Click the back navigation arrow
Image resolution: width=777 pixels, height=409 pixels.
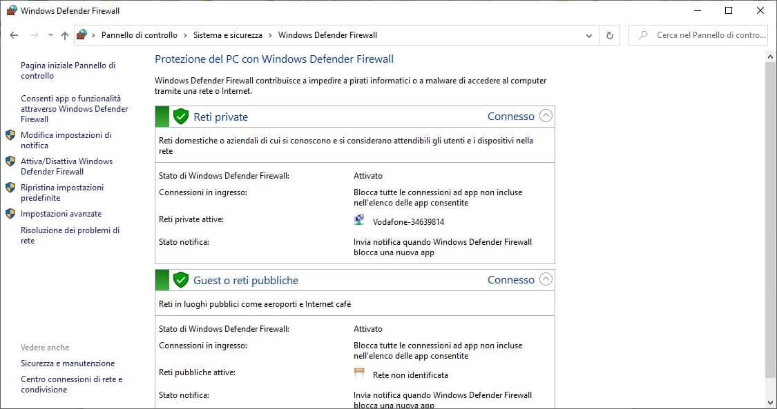pyautogui.click(x=14, y=34)
